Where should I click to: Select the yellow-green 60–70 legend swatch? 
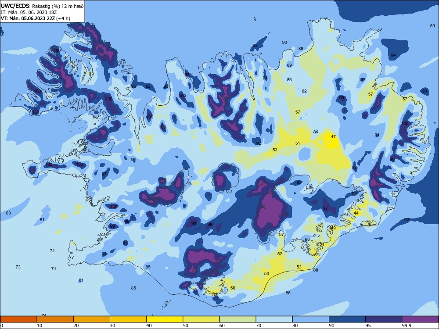(237, 319)
